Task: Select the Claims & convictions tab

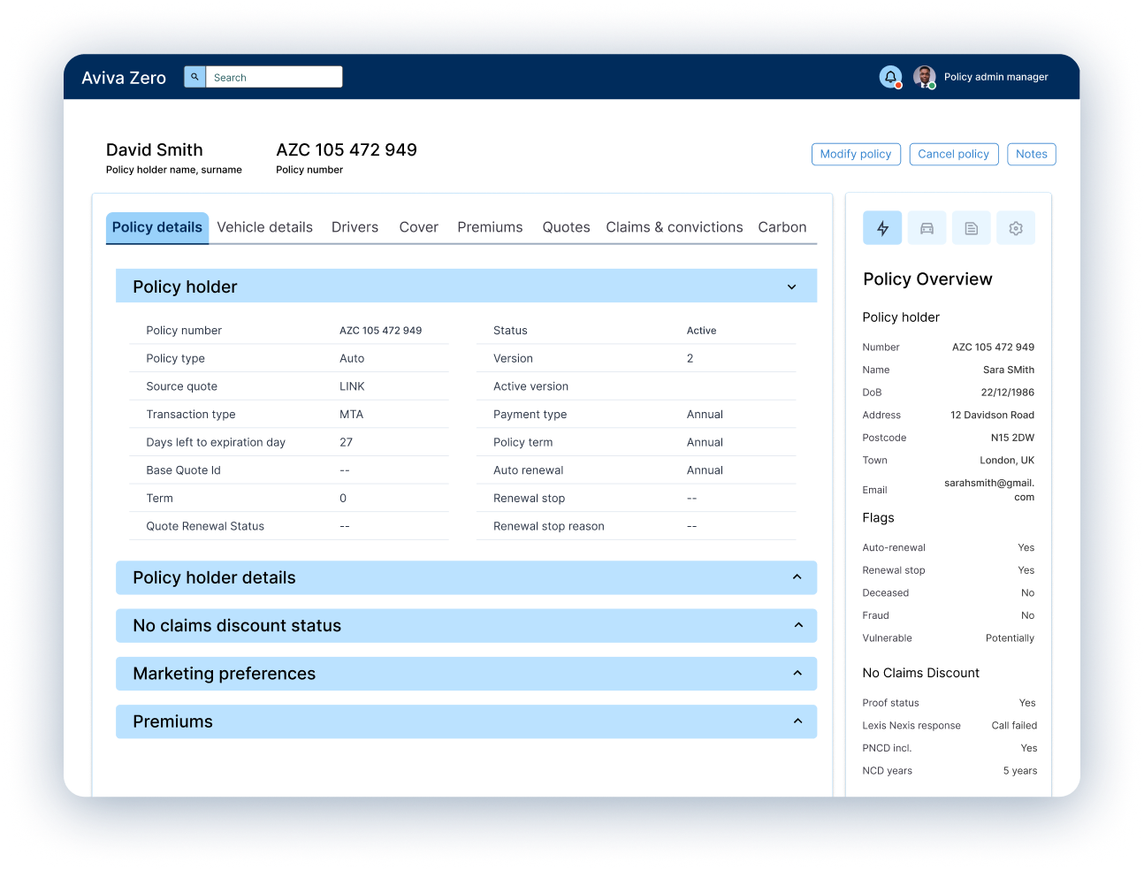Action: coord(674,227)
